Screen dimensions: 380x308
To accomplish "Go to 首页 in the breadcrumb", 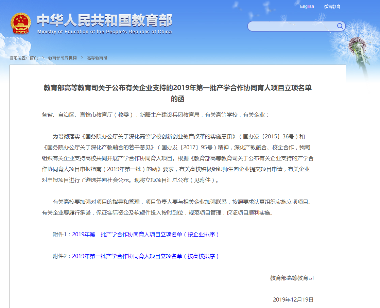I will click(x=34, y=58).
